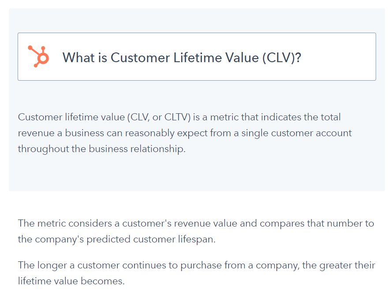Click 'metric that indicates the total' text

click(x=276, y=117)
